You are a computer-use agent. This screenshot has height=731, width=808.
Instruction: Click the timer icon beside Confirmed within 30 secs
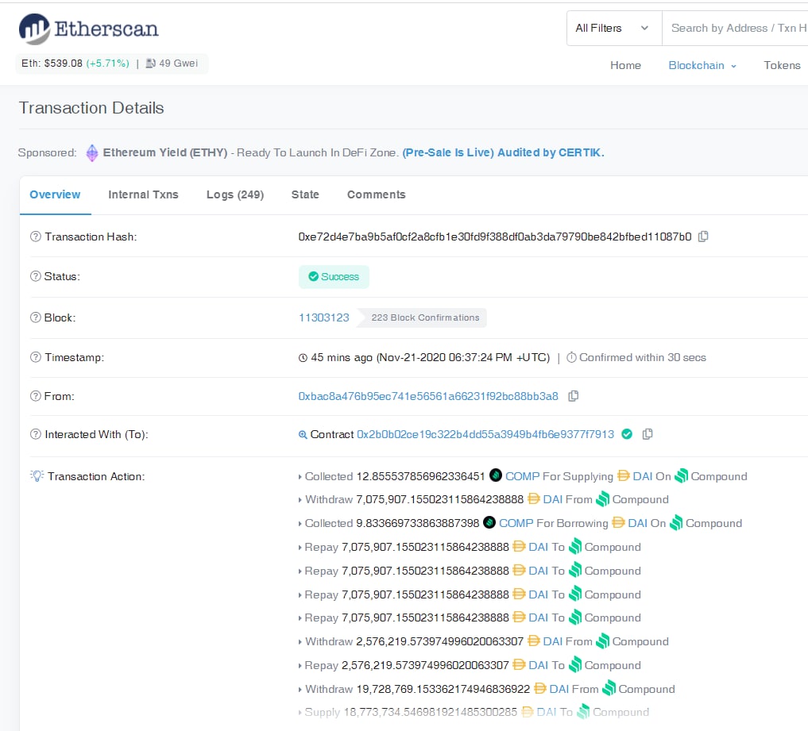click(x=571, y=357)
